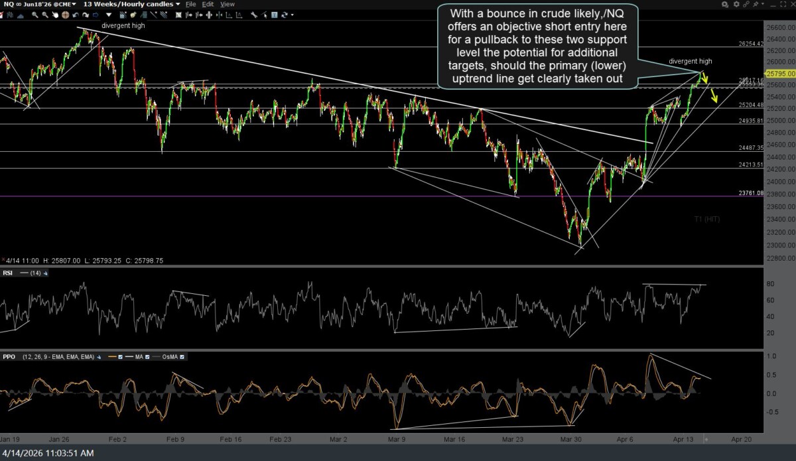796x461 pixels.
Task: Select the short entry annotation text box
Action: pos(537,46)
